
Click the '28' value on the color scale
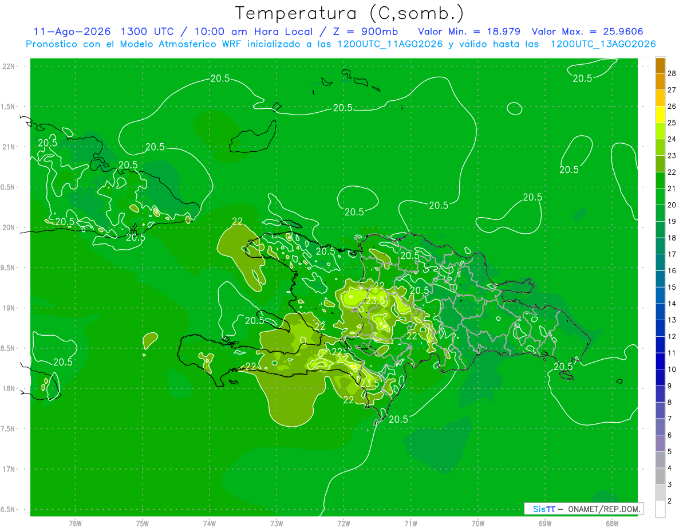672,73
